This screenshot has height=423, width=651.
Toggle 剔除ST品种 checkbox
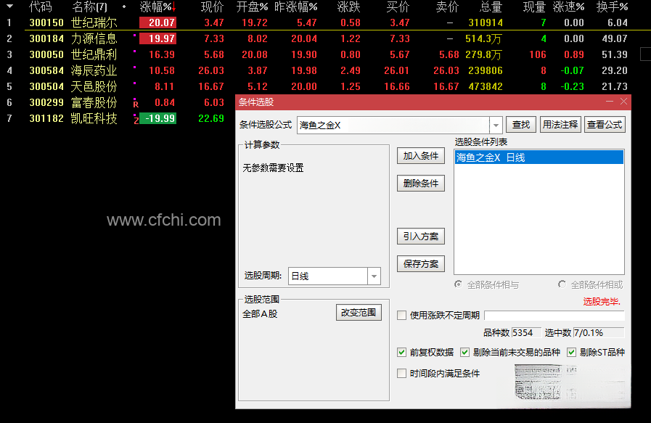(571, 353)
